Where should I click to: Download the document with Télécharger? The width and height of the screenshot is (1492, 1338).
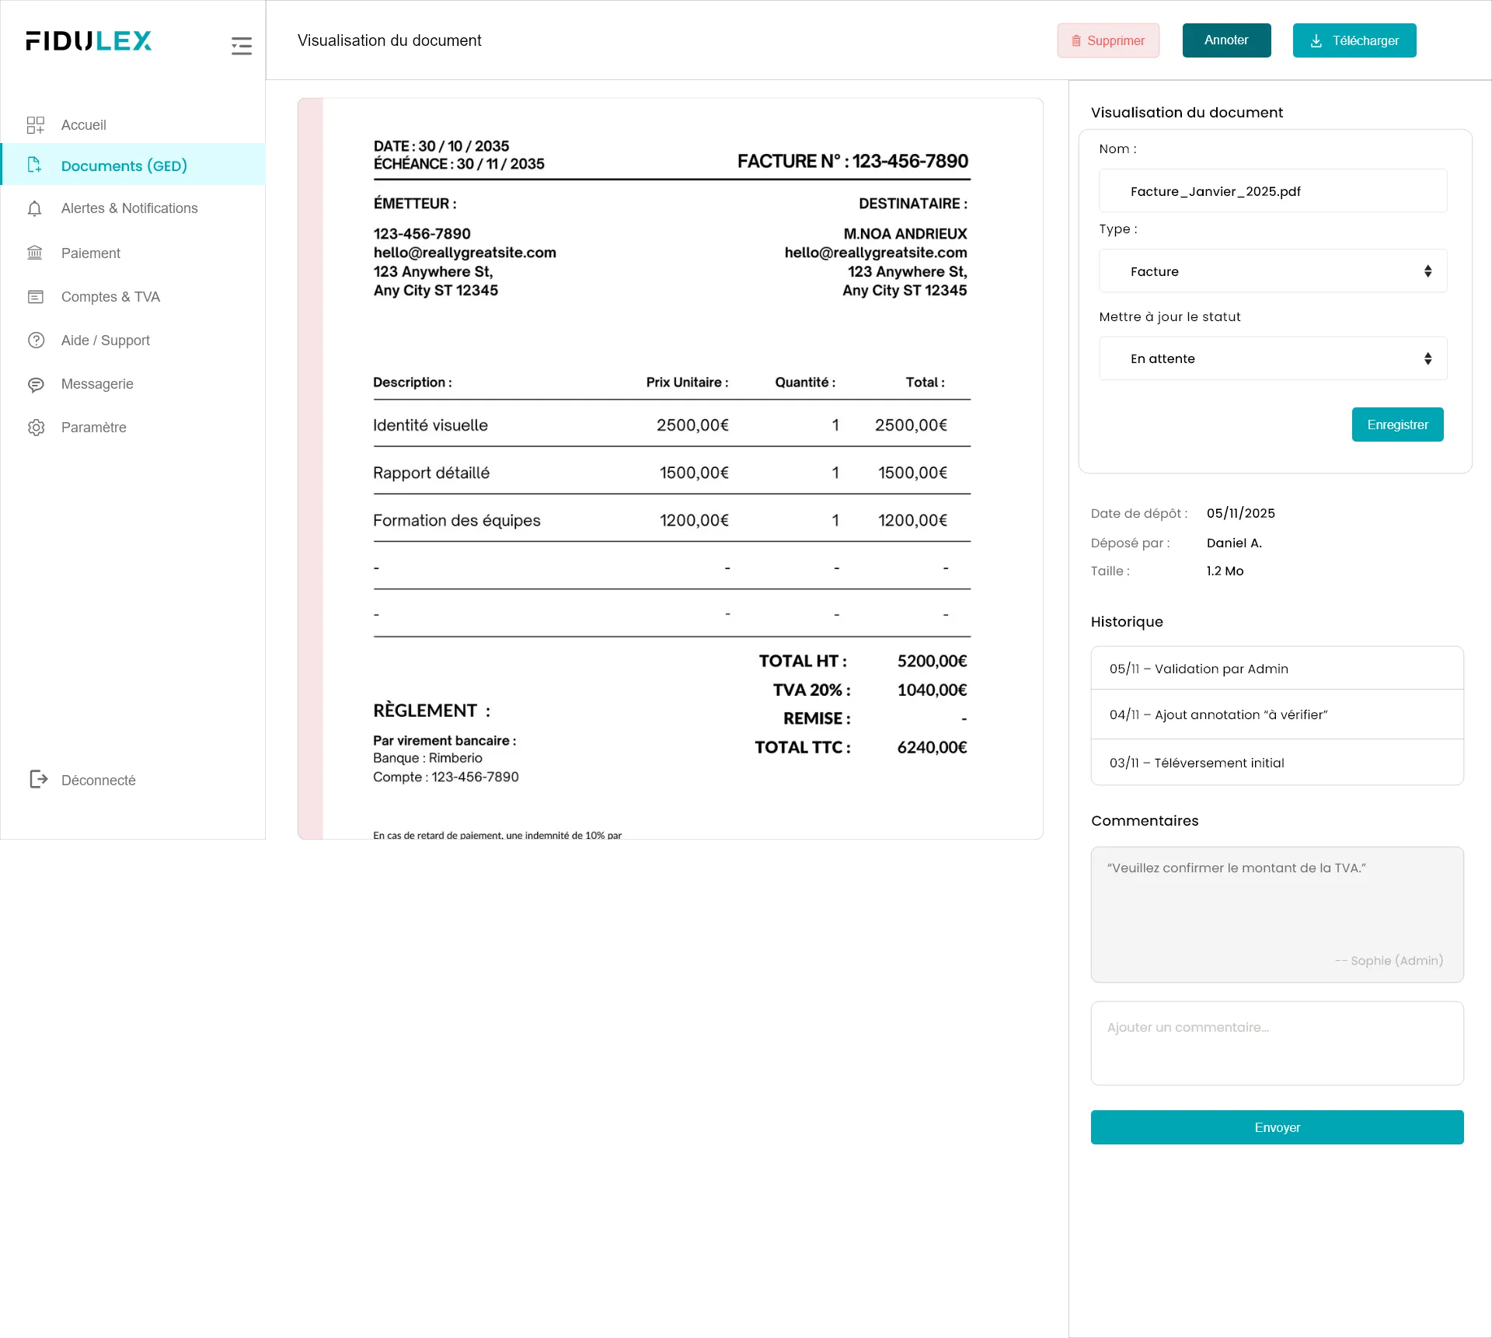coord(1354,40)
